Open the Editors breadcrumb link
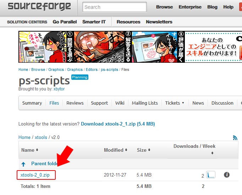This screenshot has width=242, height=195. point(92,69)
